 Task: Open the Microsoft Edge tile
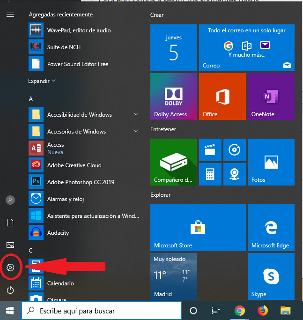(x=271, y=228)
